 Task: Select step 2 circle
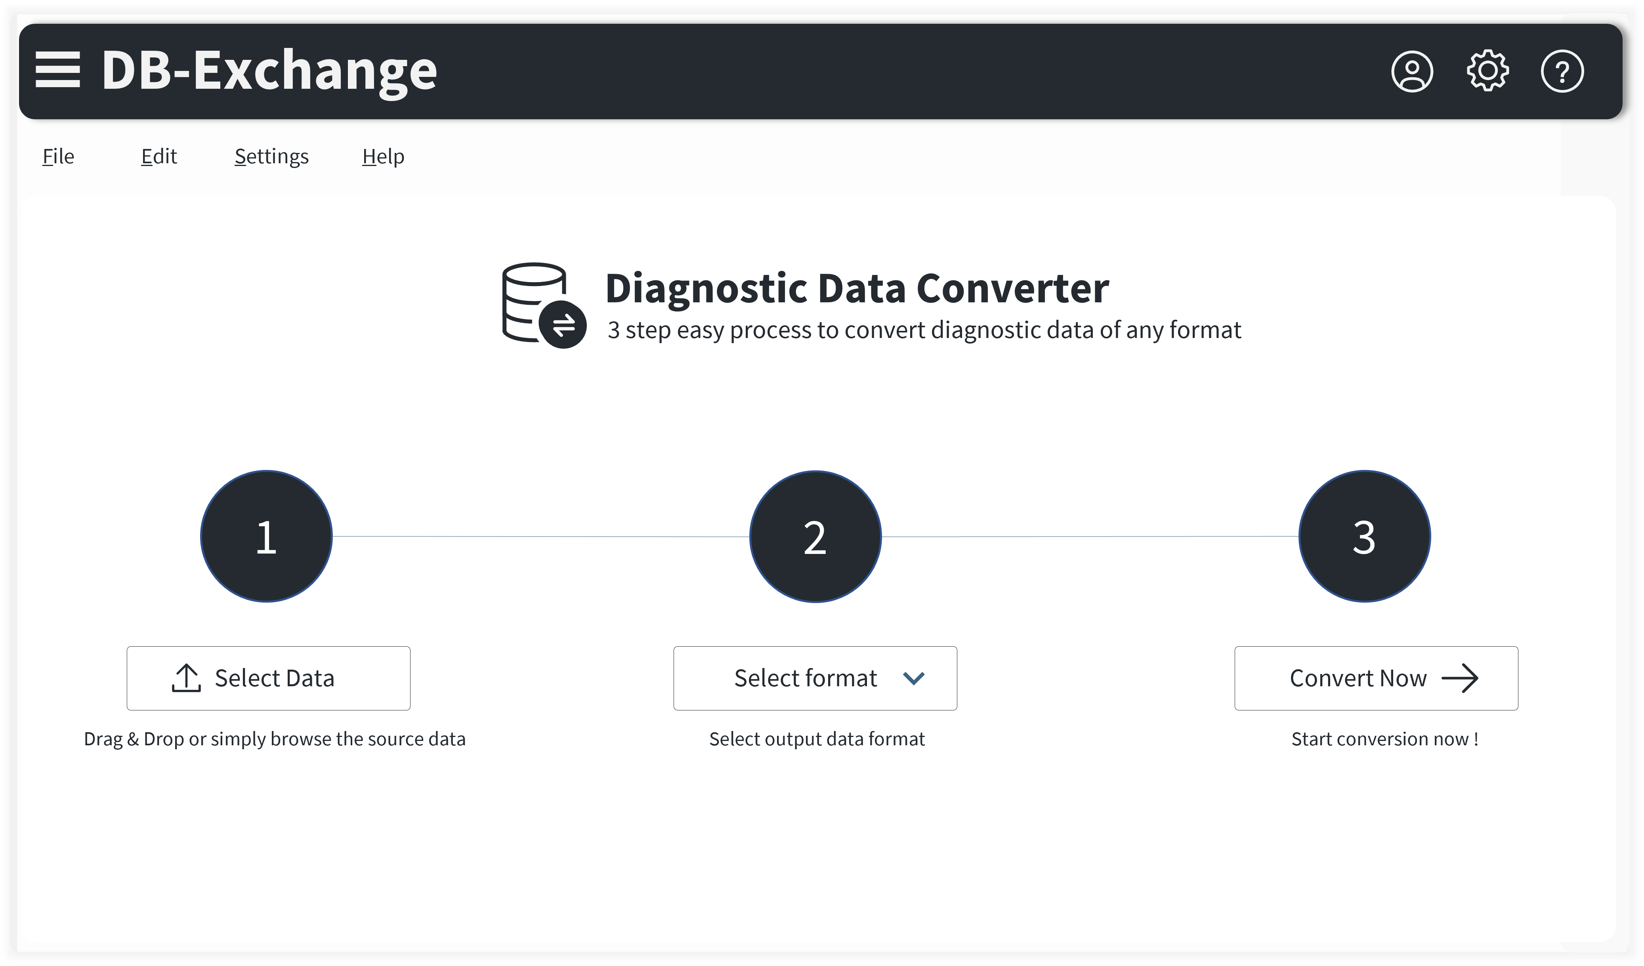click(815, 537)
